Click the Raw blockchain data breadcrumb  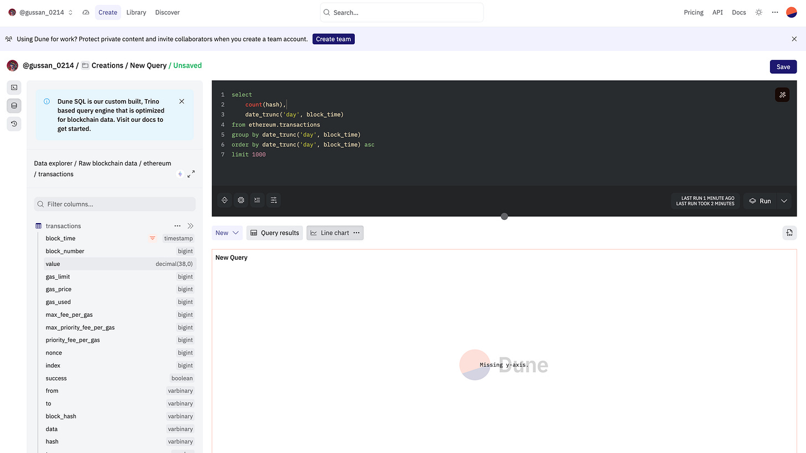click(x=108, y=163)
